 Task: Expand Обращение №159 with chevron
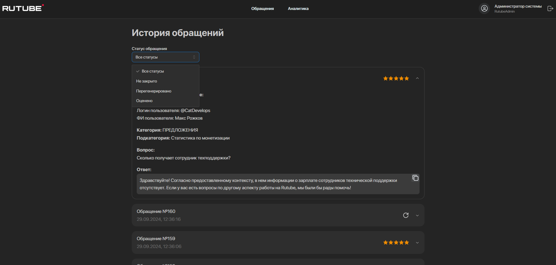pos(417,243)
